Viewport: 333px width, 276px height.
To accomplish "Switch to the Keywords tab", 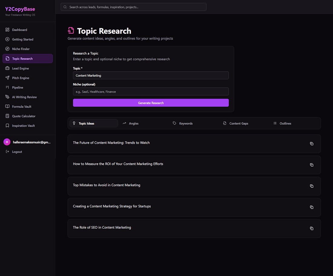I will 186,123.
